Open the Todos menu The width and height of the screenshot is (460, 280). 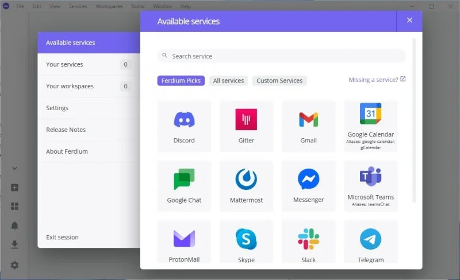pyautogui.click(x=138, y=6)
